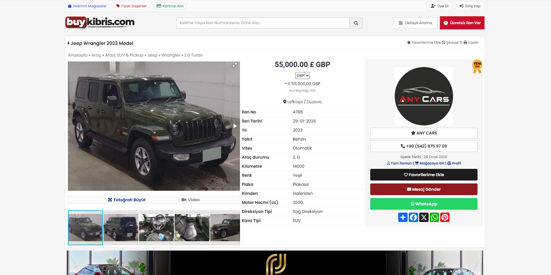Viewport: 551px width, 275px height.
Task: Advance to next photo with arrow
Action: click(x=235, y=126)
